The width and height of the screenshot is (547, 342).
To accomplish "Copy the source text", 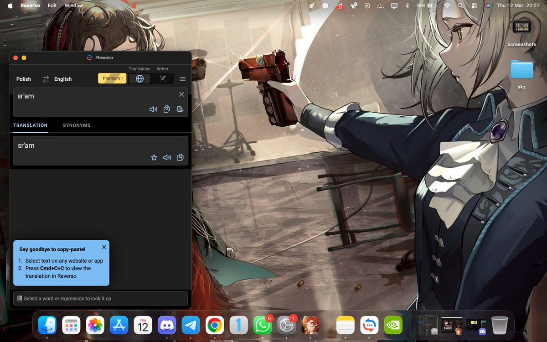I will 167,109.
